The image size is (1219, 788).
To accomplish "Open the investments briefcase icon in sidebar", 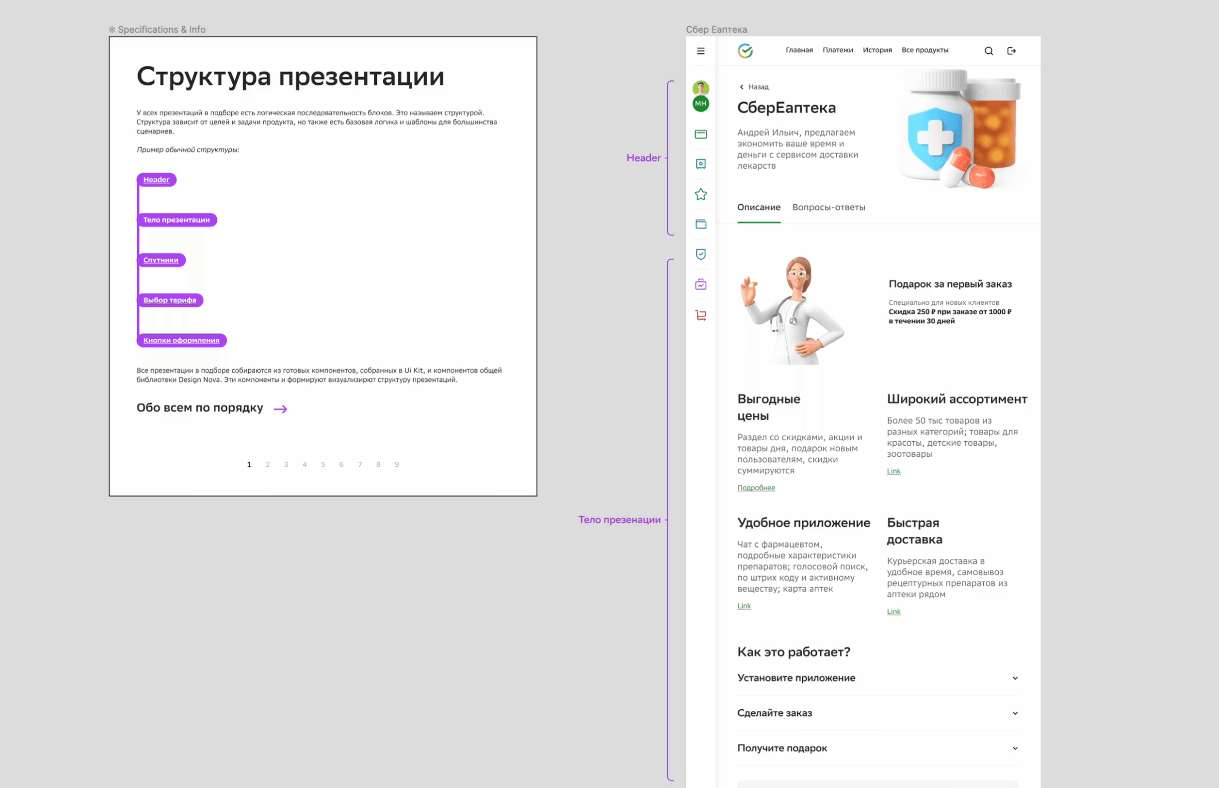I will tap(700, 284).
